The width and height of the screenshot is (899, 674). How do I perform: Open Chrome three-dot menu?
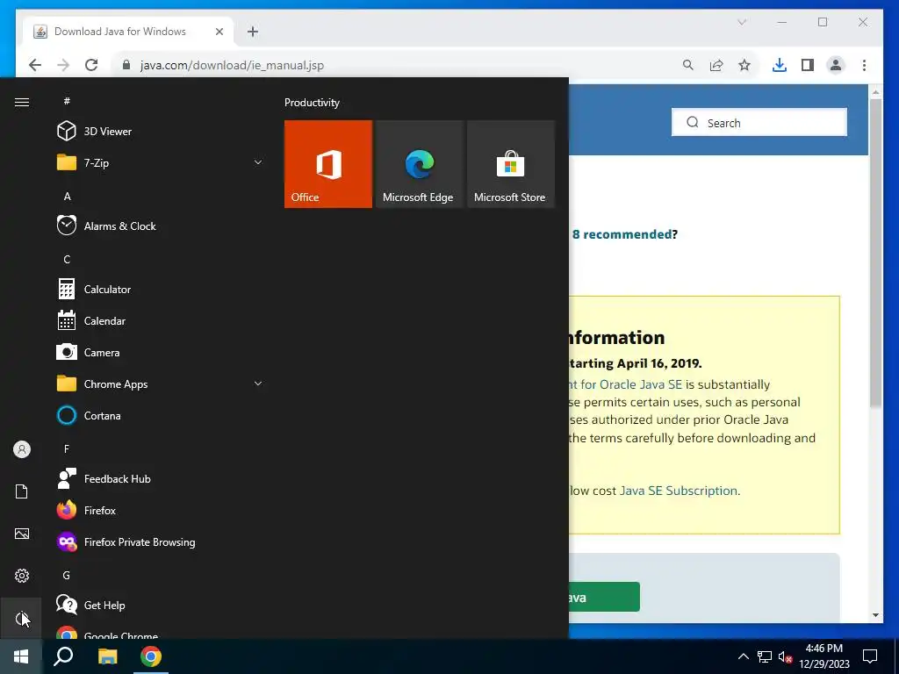pyautogui.click(x=864, y=65)
